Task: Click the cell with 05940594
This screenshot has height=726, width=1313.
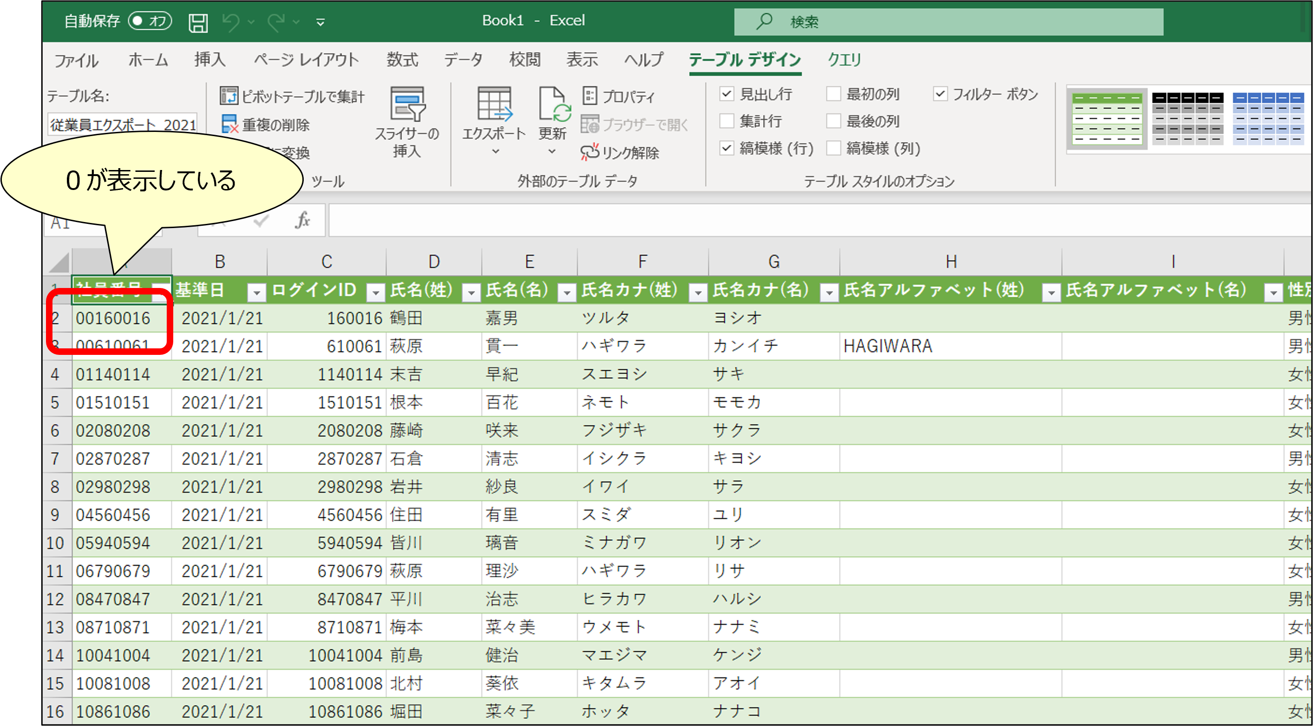Action: 122,543
